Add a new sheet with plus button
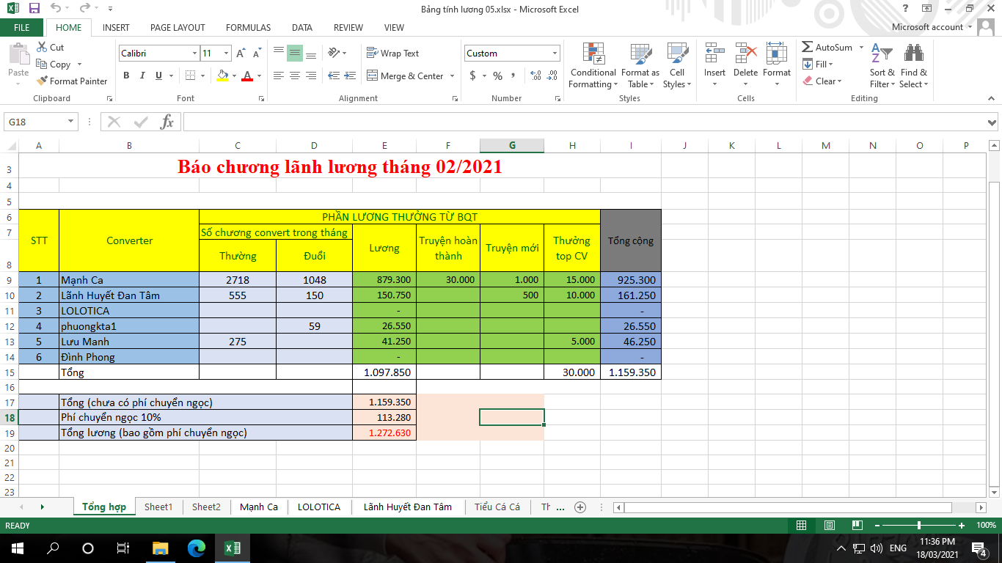1002x563 pixels. click(x=580, y=507)
